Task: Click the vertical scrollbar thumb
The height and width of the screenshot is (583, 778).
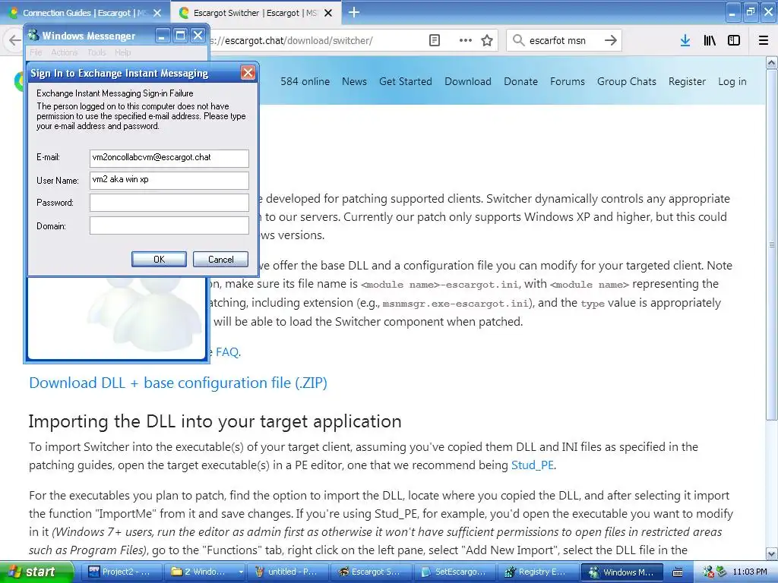Action: point(772,244)
